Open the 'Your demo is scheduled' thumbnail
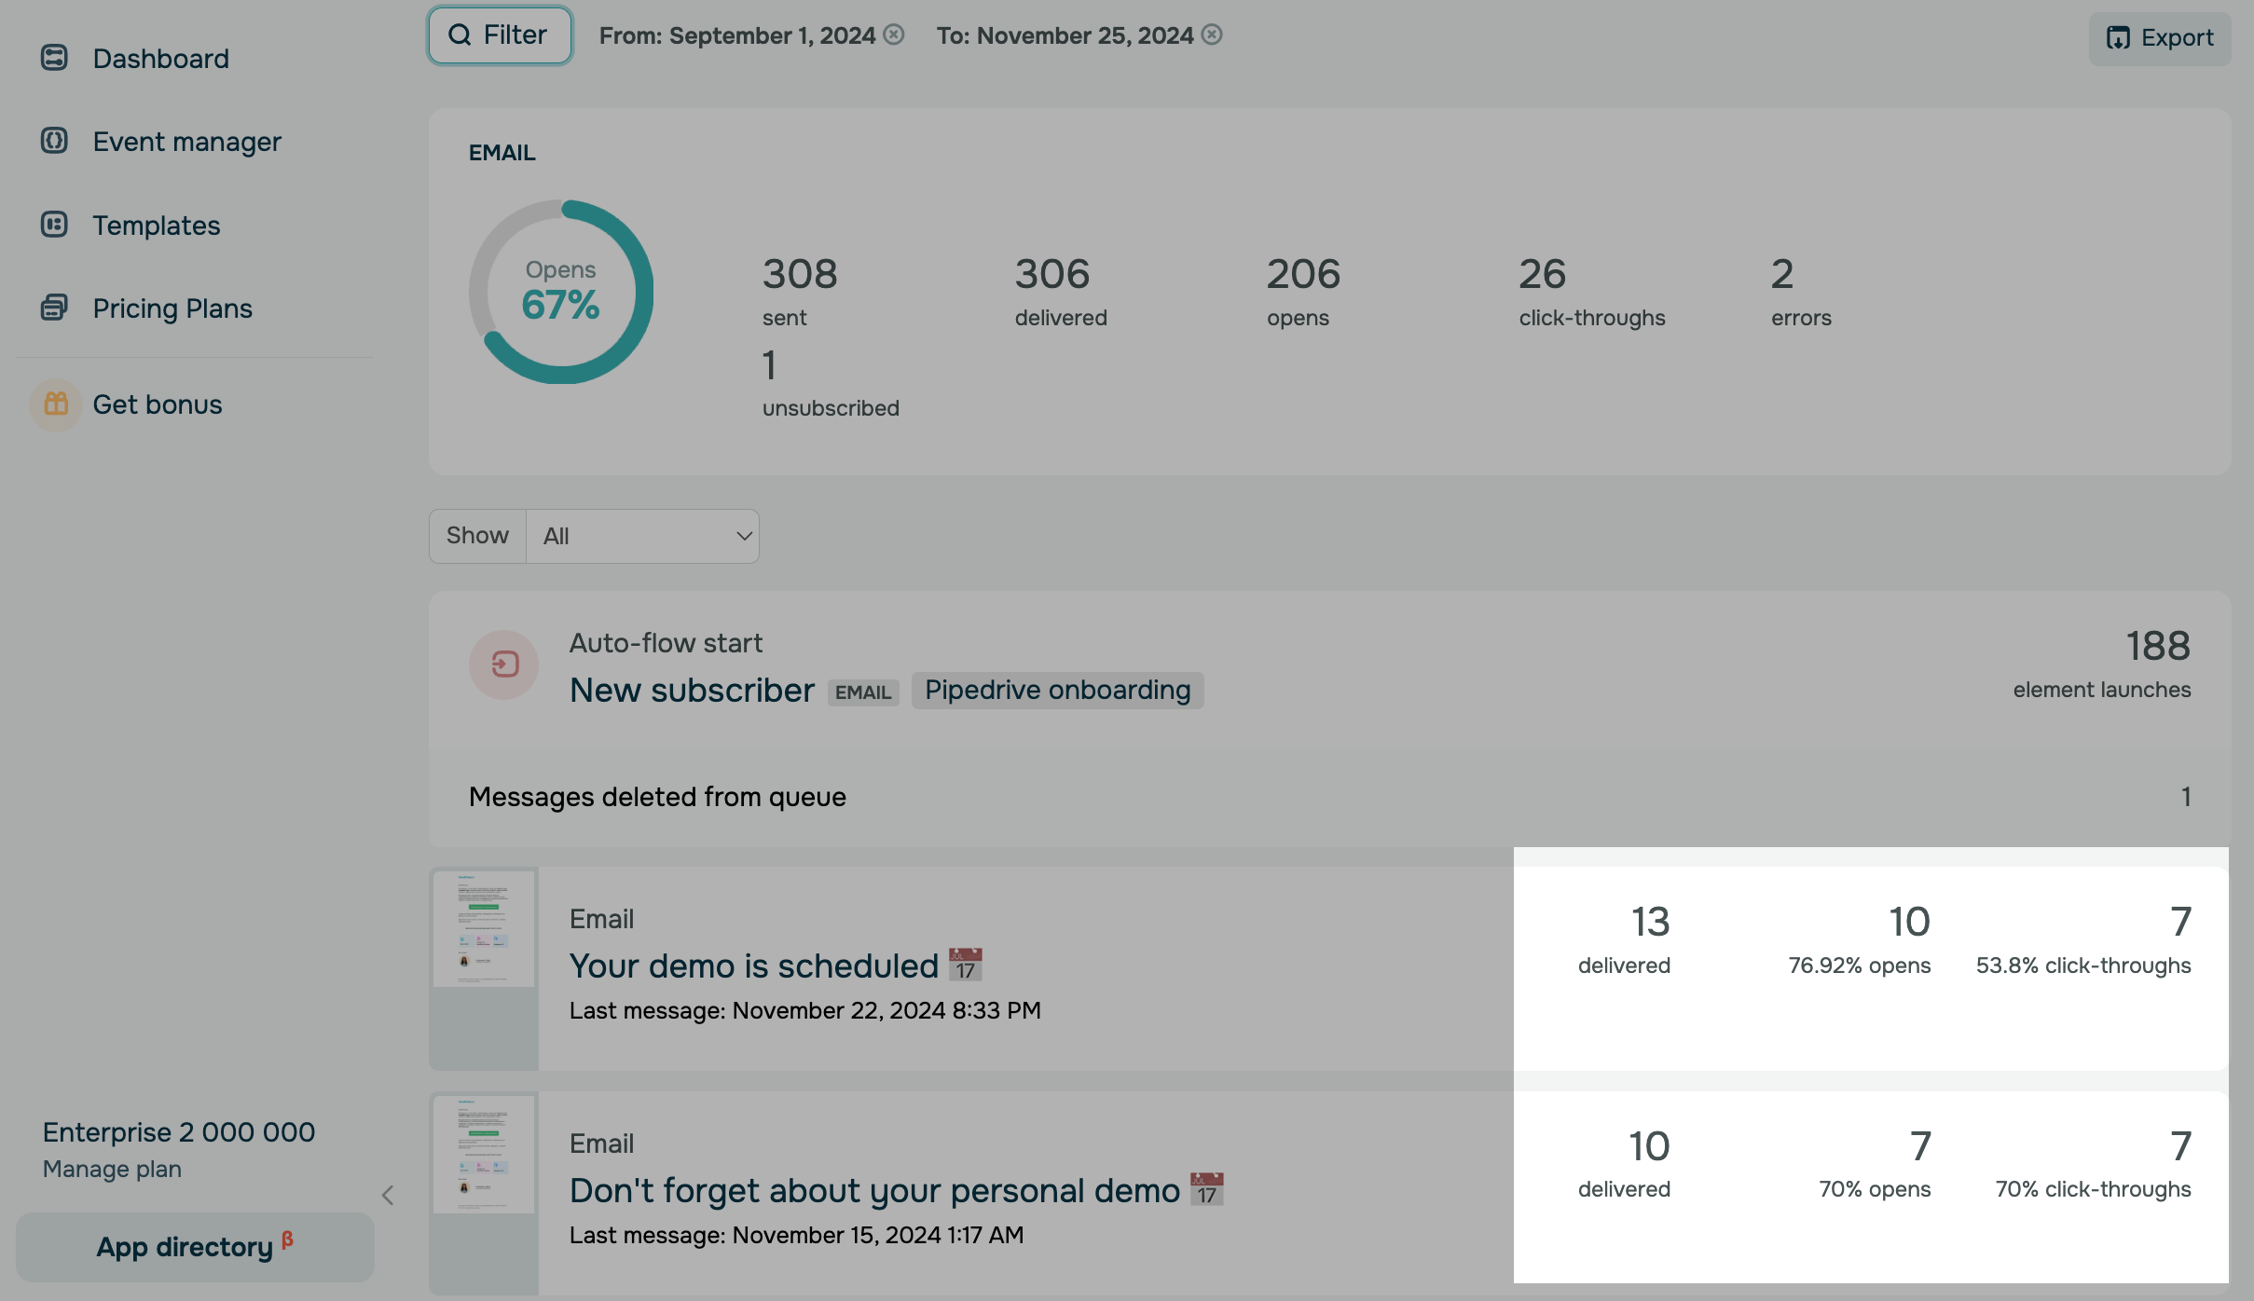 (x=484, y=929)
